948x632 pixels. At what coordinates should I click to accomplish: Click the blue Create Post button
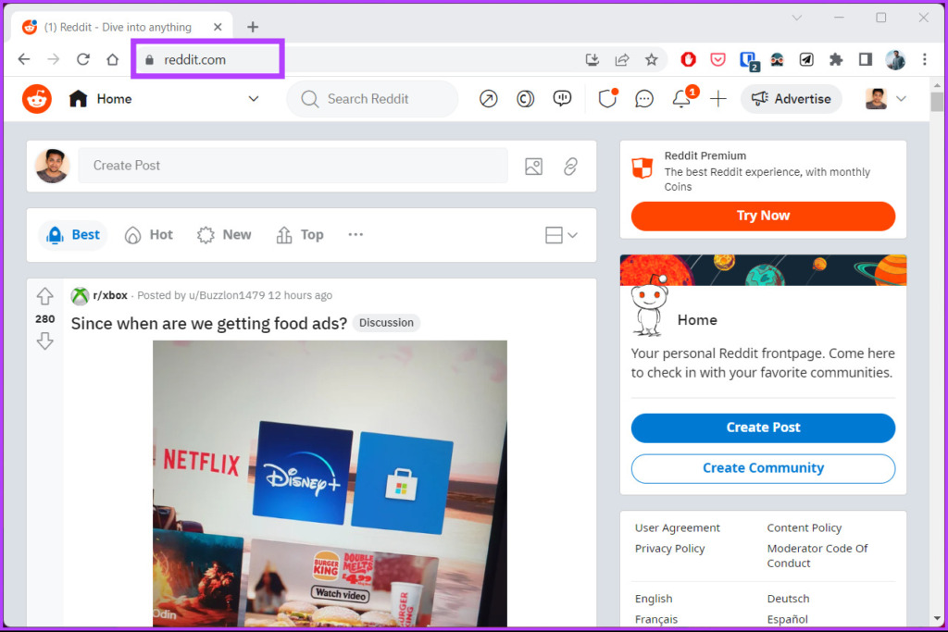(763, 428)
